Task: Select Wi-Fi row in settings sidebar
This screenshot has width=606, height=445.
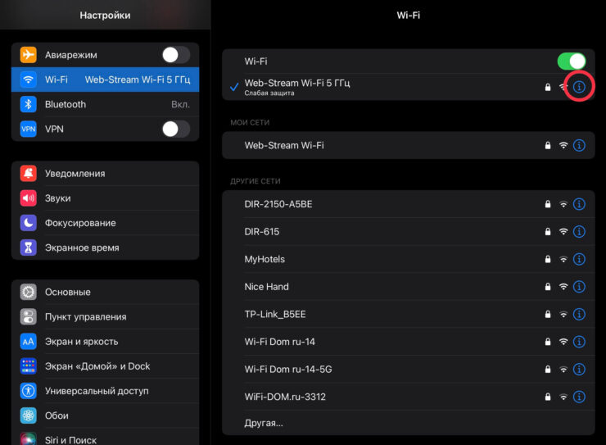Action: [x=105, y=79]
